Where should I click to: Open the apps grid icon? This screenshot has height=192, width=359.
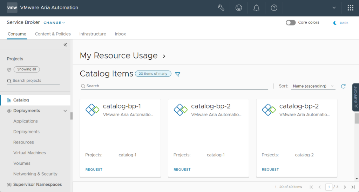(350, 8)
